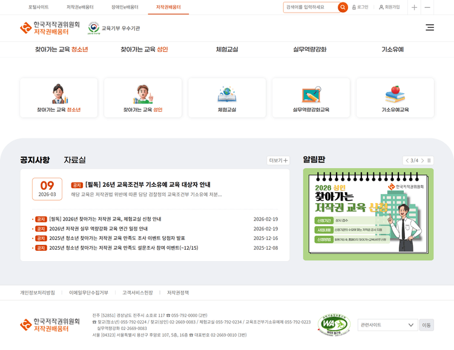The image size is (454, 350).
Task: Open 저작권정책 footer link
Action: (x=178, y=293)
